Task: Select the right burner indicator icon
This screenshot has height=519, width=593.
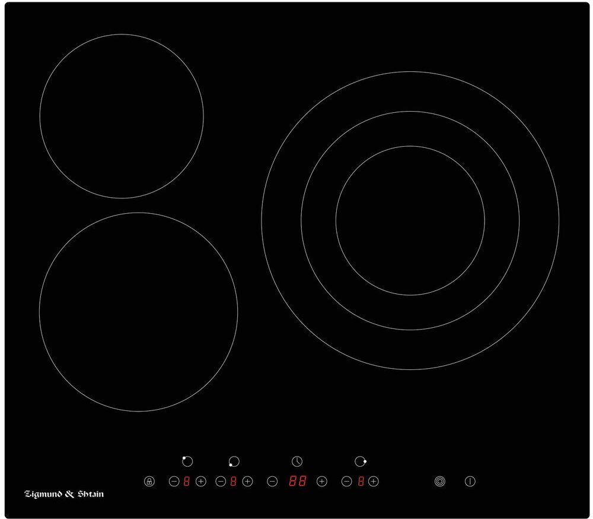Action: click(x=360, y=461)
